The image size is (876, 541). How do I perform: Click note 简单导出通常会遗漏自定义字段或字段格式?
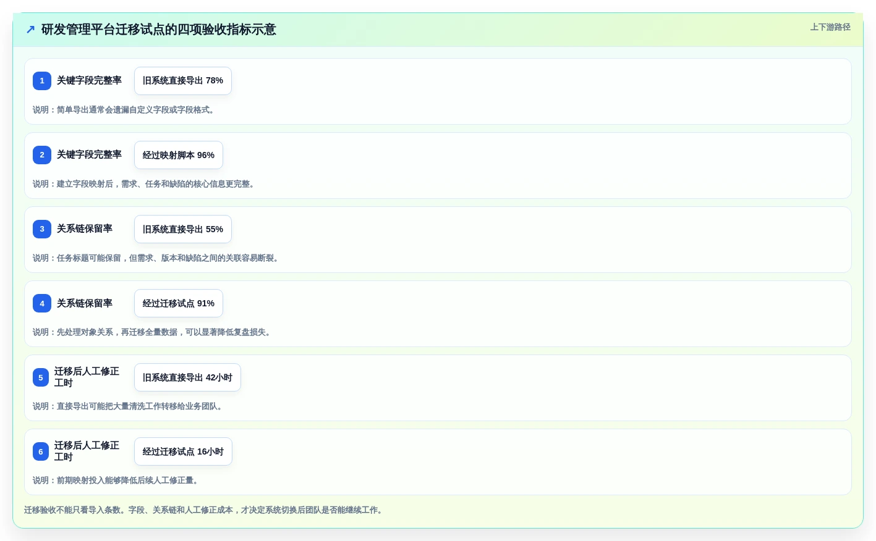tap(124, 110)
